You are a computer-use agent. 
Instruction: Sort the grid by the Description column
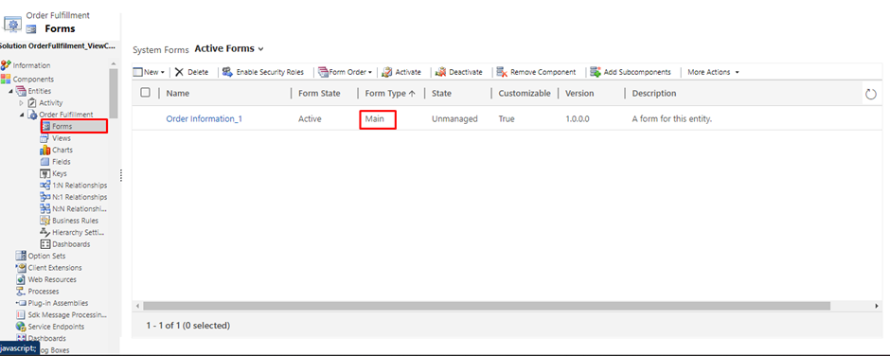(x=654, y=93)
